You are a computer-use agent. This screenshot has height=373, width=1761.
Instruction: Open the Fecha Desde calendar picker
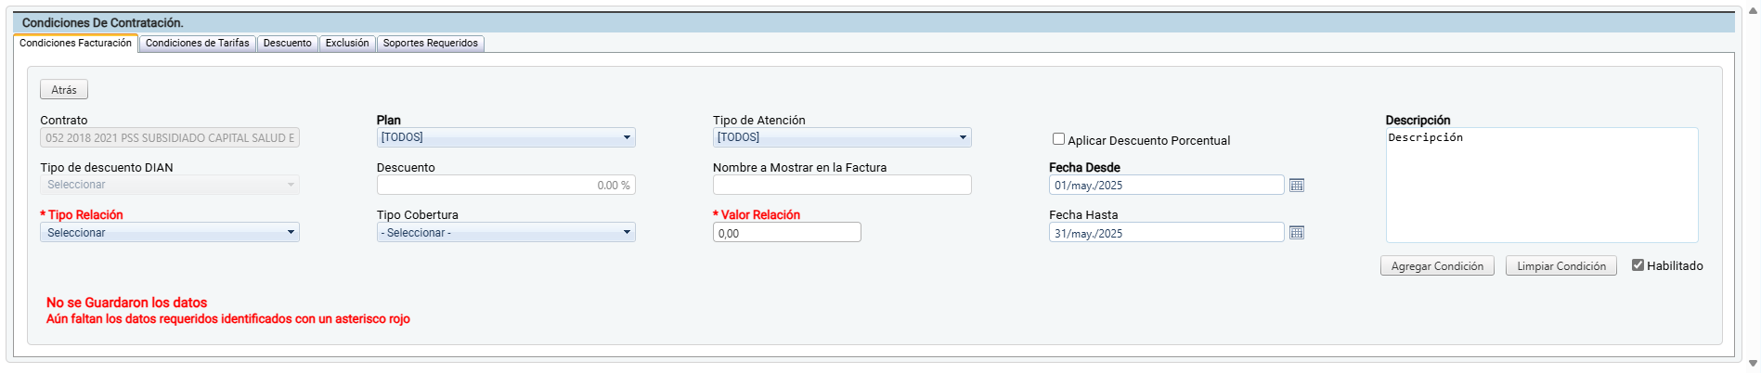coord(1297,186)
